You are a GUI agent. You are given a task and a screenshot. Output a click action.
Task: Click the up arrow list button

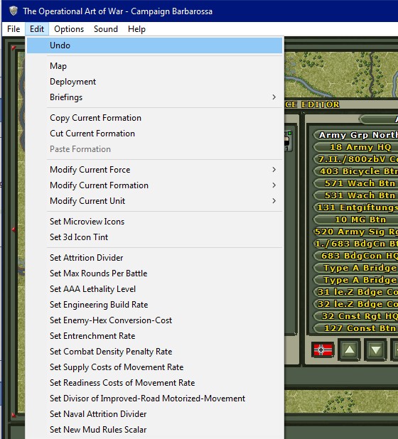pos(349,349)
